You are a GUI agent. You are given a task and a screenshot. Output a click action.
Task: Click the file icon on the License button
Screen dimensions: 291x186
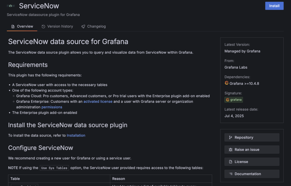click(x=231, y=162)
